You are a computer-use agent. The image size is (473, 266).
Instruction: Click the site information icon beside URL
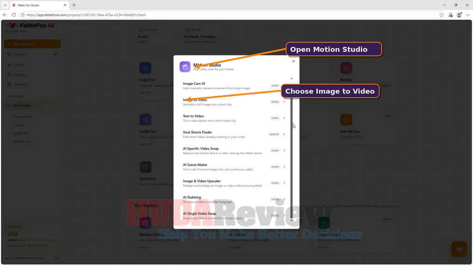(23, 15)
